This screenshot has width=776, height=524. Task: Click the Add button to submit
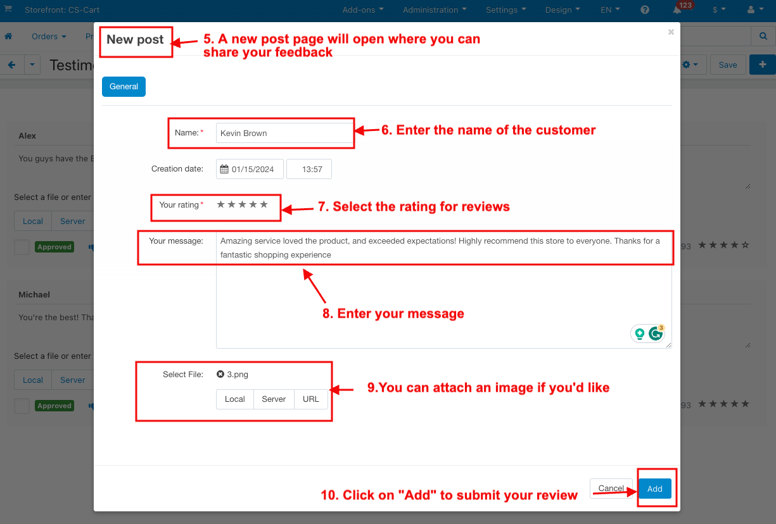point(655,489)
